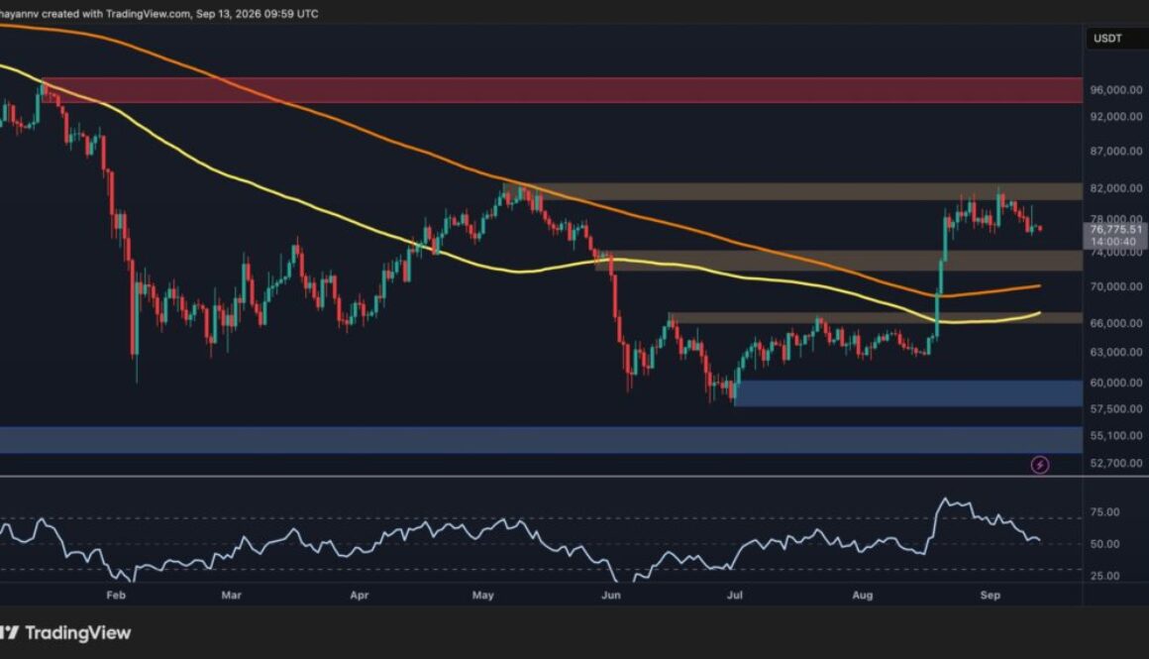Click the May label on time axis
Screen dimensions: 1149x659
[483, 595]
